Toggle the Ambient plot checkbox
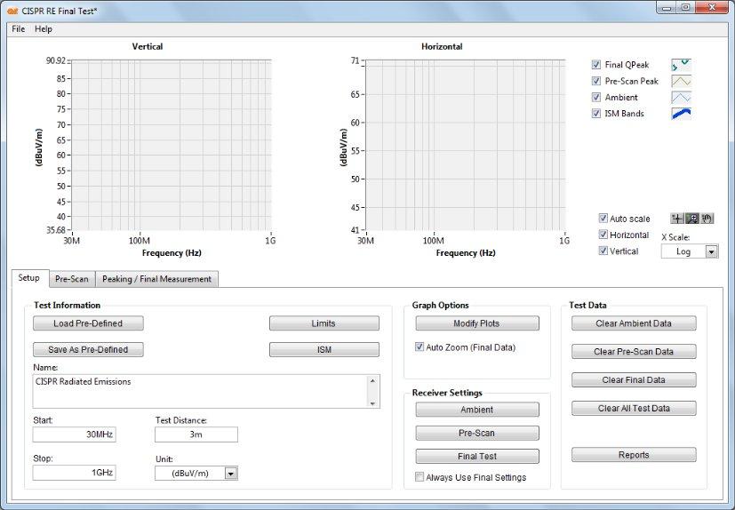This screenshot has height=510, width=735. tap(596, 98)
